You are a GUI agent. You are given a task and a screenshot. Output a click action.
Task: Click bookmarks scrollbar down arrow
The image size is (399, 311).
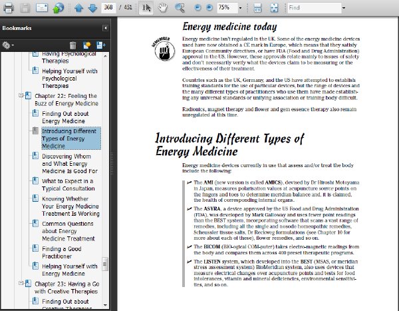(105, 305)
